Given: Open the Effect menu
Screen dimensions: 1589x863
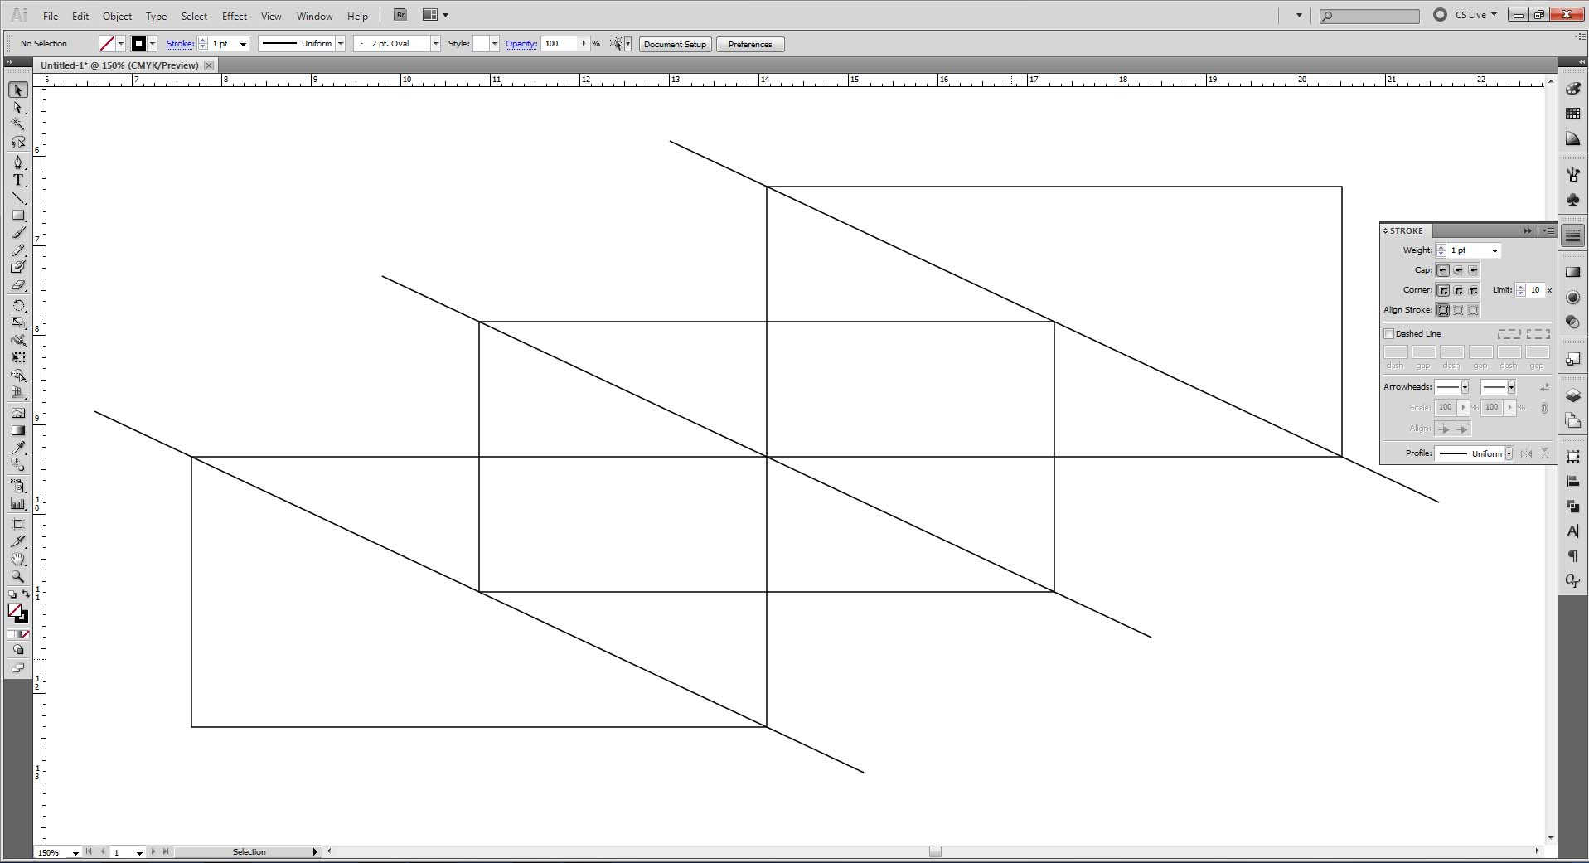Looking at the screenshot, I should 235,16.
